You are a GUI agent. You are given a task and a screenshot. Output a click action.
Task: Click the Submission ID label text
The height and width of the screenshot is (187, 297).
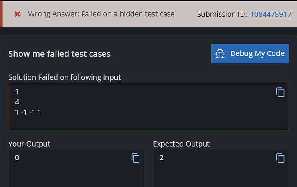[222, 14]
